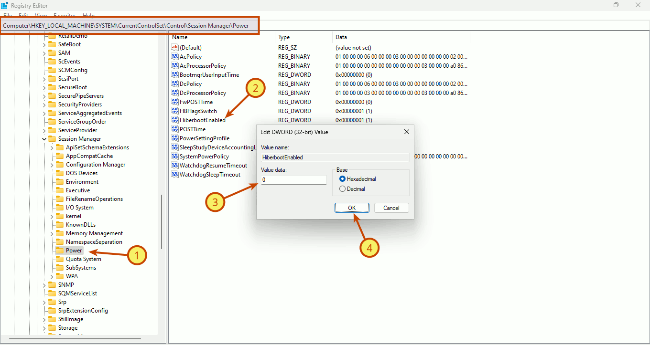This screenshot has height=345, width=650.
Task: Expand the SNMP key
Action: pyautogui.click(x=44, y=285)
